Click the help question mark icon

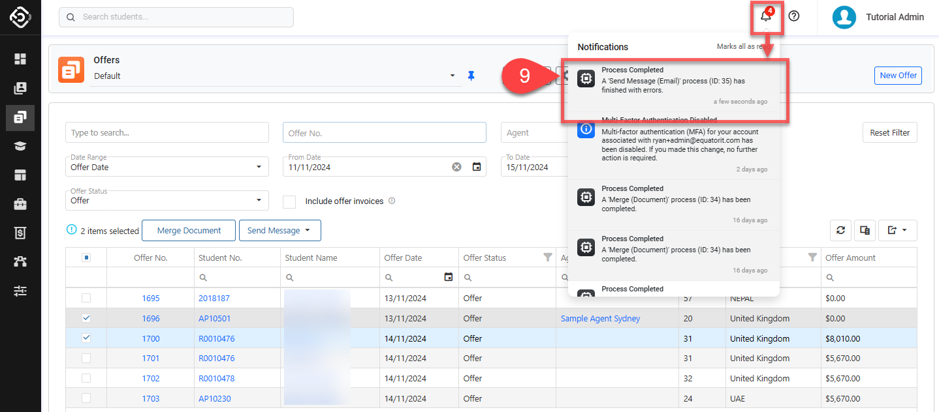(x=794, y=16)
